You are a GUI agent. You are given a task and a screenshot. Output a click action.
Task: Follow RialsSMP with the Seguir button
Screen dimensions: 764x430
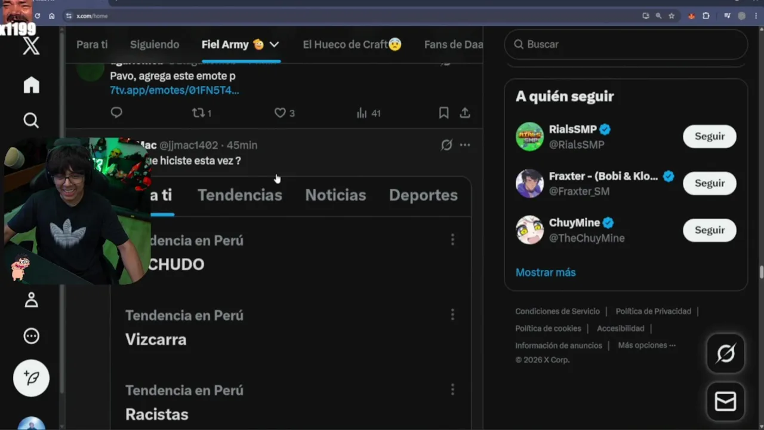[x=710, y=136]
